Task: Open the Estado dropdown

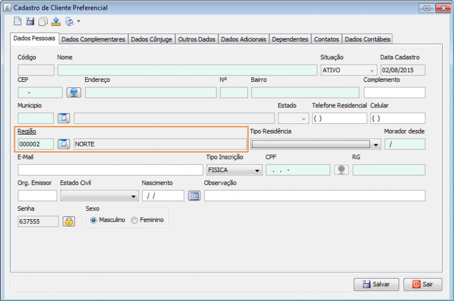Action: click(x=293, y=118)
